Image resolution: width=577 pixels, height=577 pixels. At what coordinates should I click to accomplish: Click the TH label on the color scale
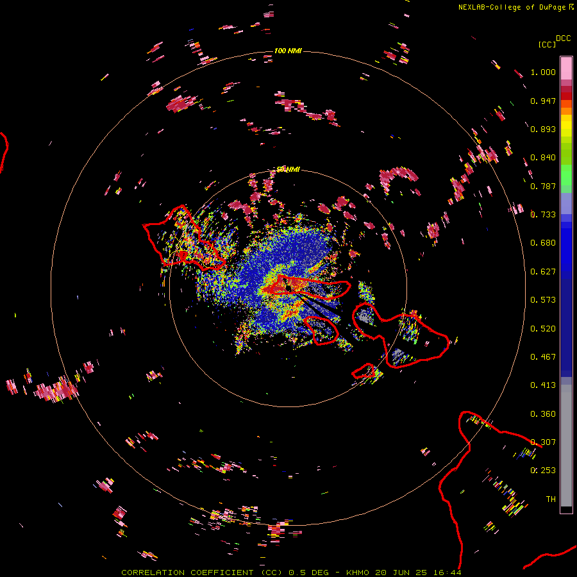point(551,499)
